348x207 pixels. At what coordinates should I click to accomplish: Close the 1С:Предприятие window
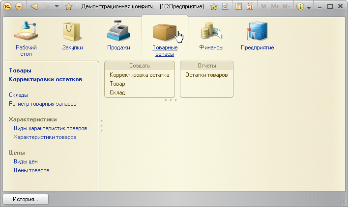340,6
